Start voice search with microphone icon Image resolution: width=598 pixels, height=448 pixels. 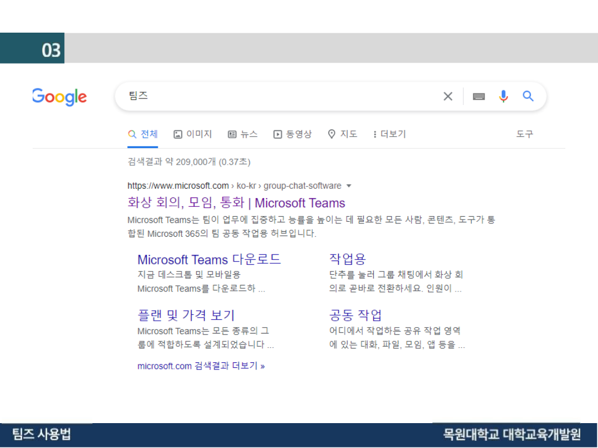(503, 97)
